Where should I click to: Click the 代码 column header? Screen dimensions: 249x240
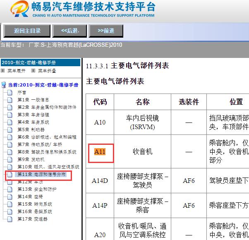point(100,102)
